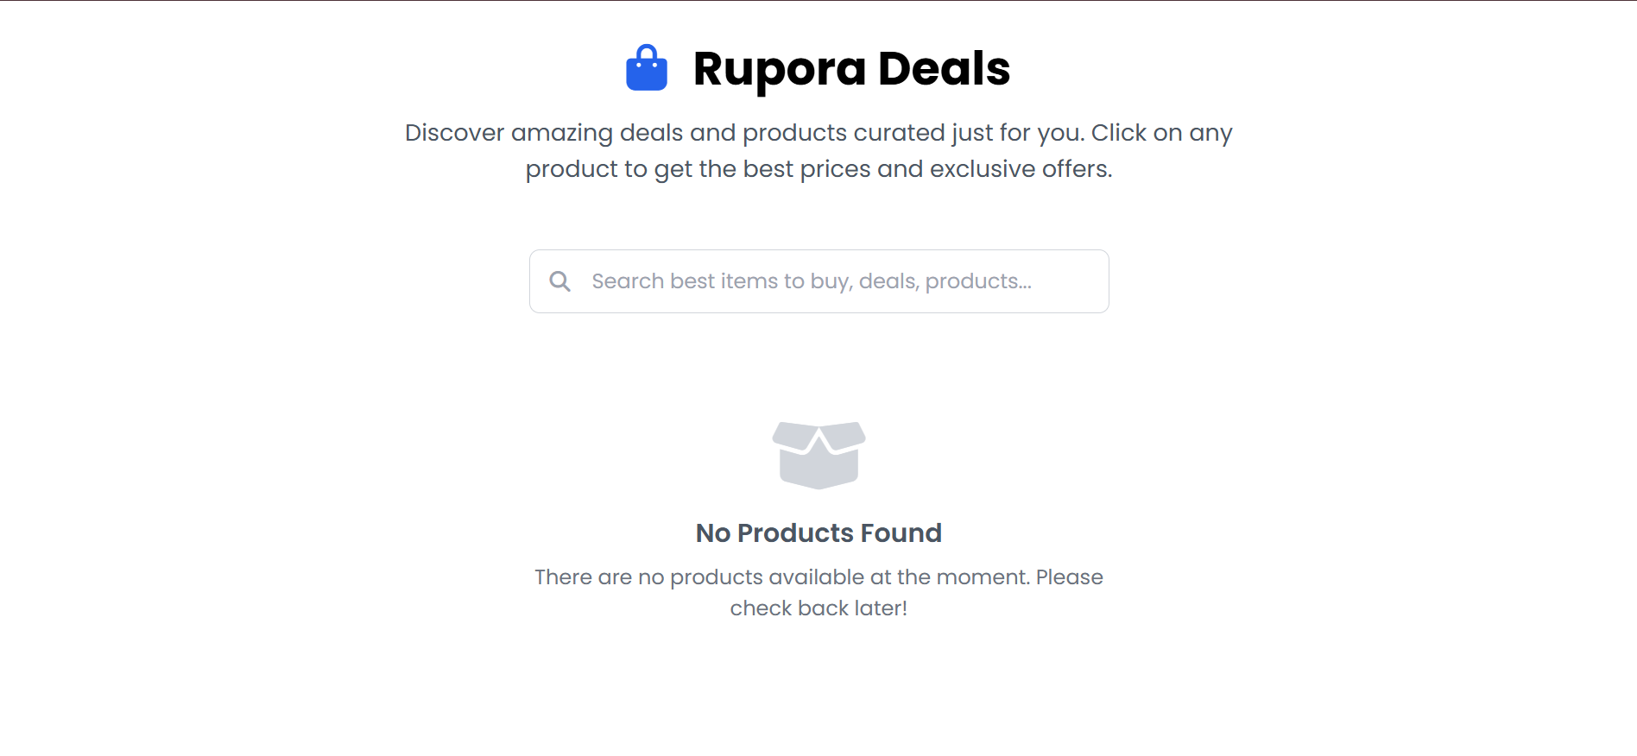
Task: Click the lens circle of the search icon
Action: (x=557, y=278)
